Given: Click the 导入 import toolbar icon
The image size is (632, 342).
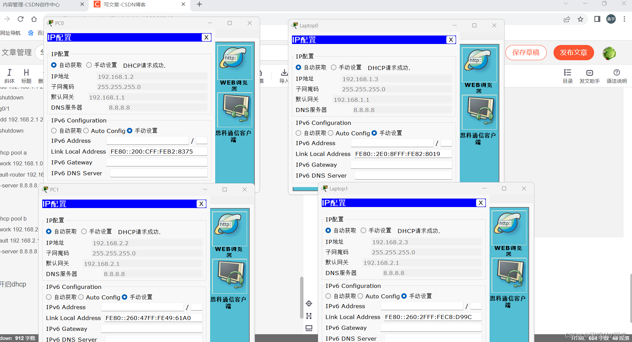Looking at the screenshot, I should pyautogui.click(x=284, y=76).
